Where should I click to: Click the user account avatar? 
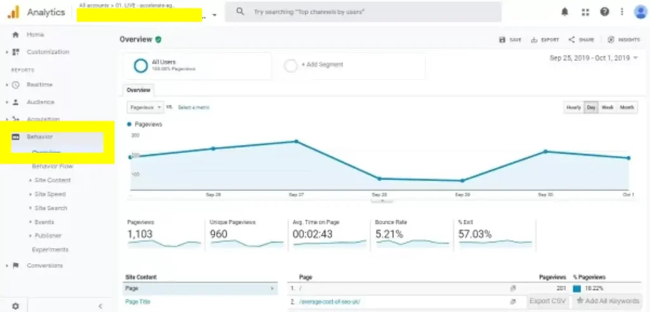click(x=640, y=12)
